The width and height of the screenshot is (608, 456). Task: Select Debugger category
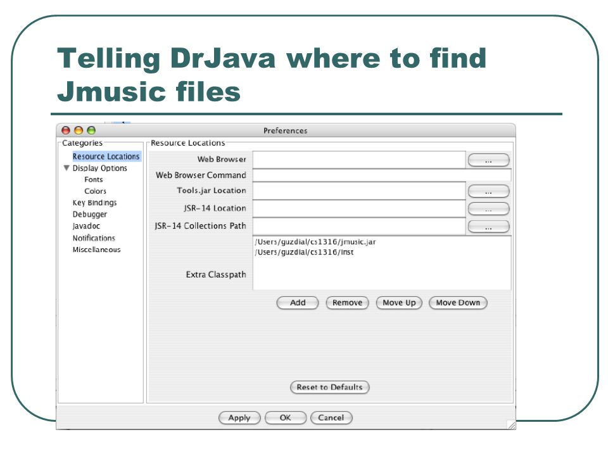(x=89, y=215)
